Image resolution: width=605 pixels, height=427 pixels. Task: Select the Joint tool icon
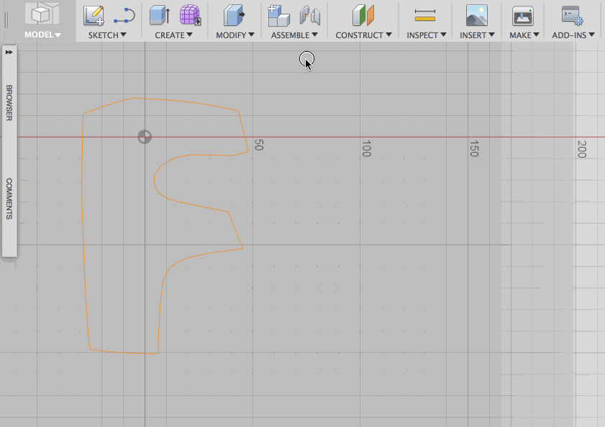309,15
